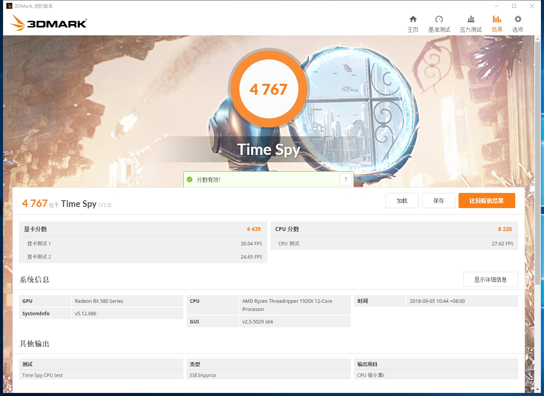Click the 显卡分数 4 439 score row

(x=143, y=229)
